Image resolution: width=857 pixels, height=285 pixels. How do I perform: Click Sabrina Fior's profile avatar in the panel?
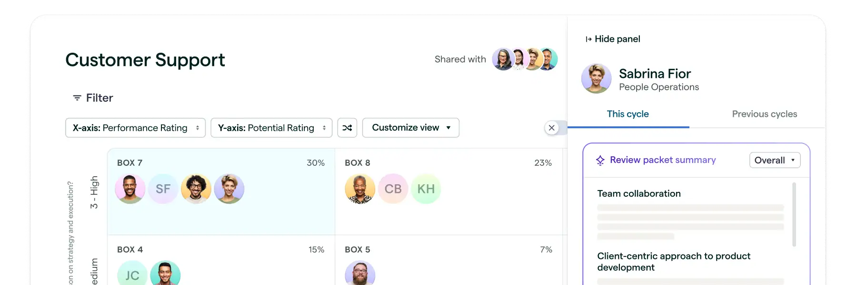(x=596, y=78)
